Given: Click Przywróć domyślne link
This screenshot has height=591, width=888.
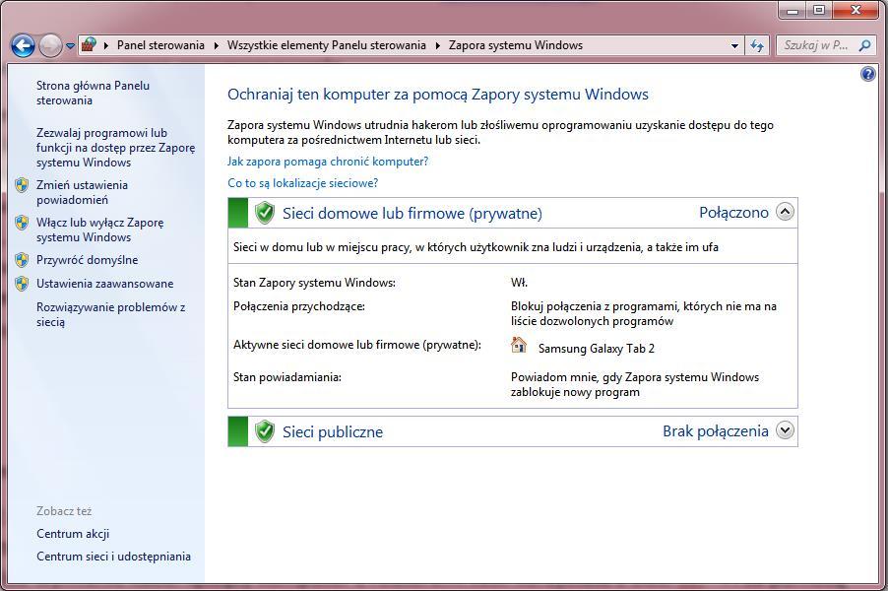Looking at the screenshot, I should pyautogui.click(x=88, y=260).
